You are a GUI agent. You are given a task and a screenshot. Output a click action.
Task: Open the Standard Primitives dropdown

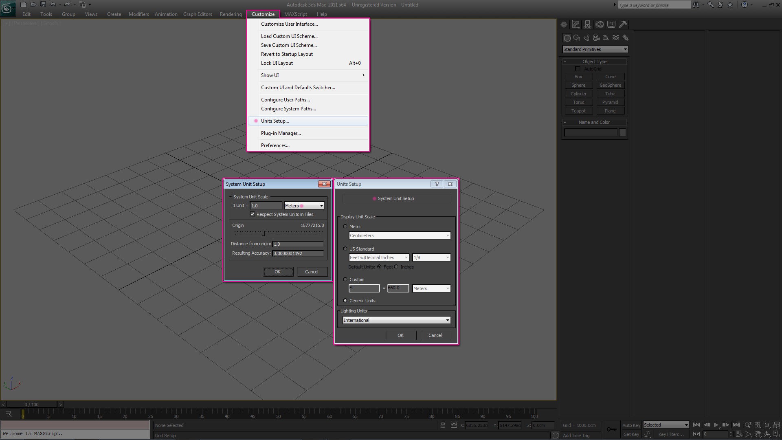tap(595, 49)
